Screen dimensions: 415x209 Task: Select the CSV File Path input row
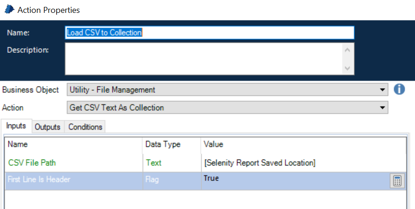coord(205,163)
